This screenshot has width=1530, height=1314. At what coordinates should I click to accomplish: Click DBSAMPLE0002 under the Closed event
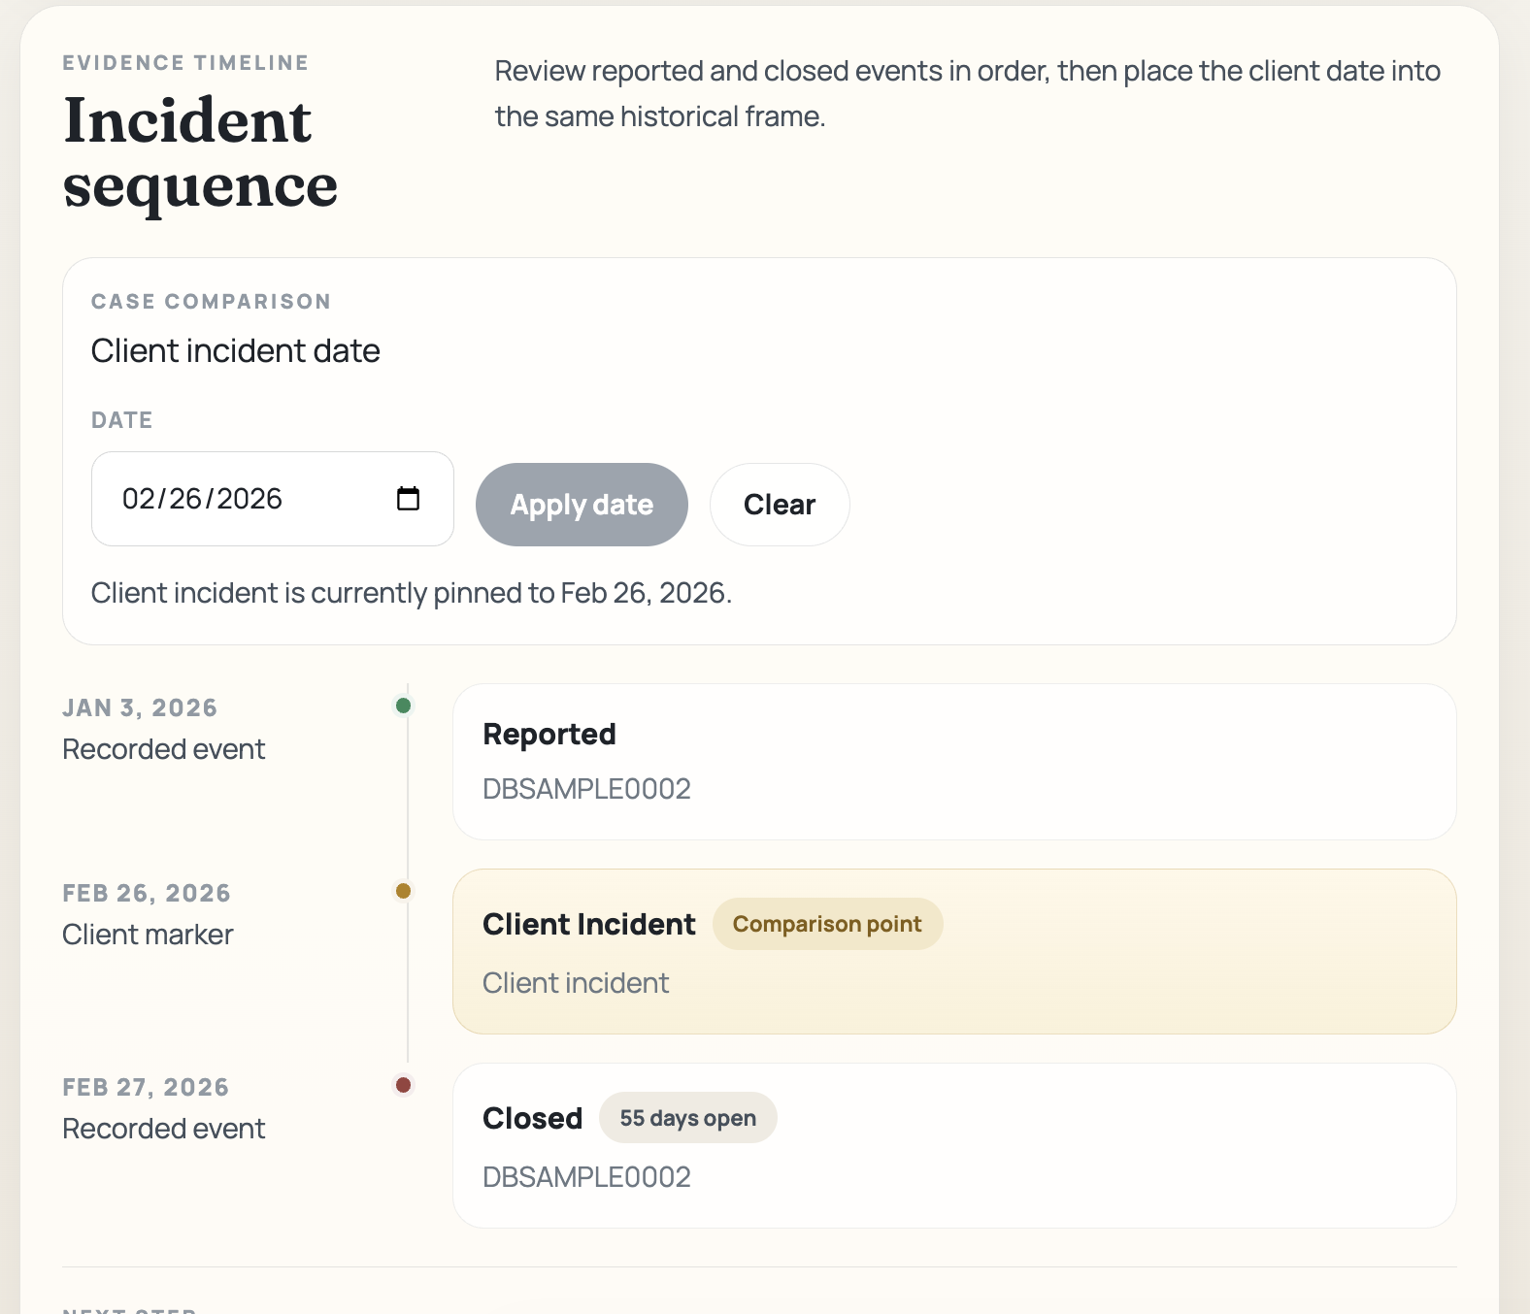pos(586,1177)
